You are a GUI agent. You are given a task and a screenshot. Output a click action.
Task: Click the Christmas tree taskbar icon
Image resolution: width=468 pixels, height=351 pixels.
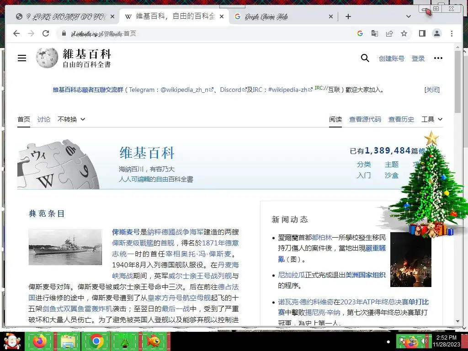click(x=124, y=341)
